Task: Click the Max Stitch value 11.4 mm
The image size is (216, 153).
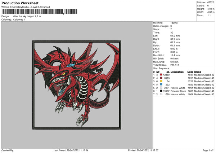Action: (175, 55)
